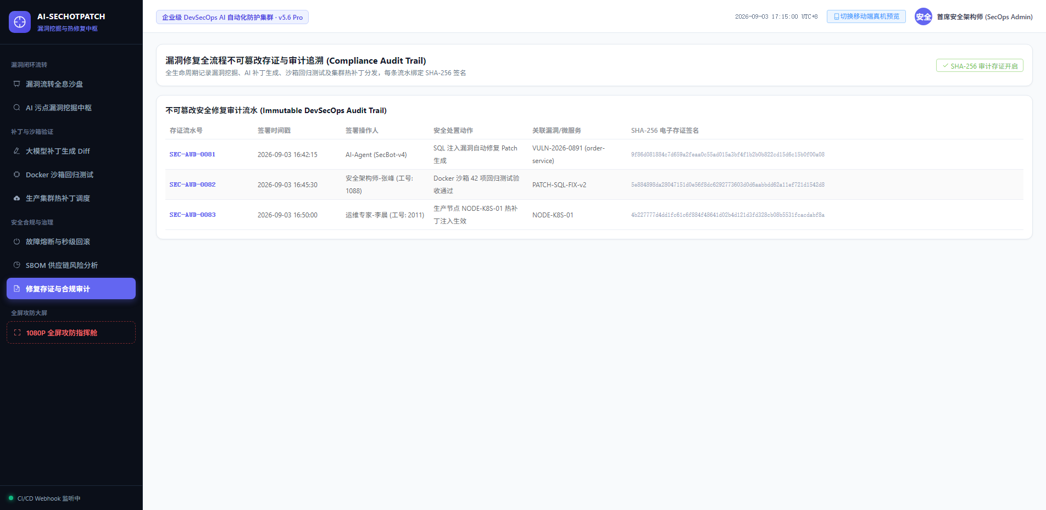Click the SHA-256 hash starting 4b227777
Viewport: 1046px width, 510px height.
(728, 215)
